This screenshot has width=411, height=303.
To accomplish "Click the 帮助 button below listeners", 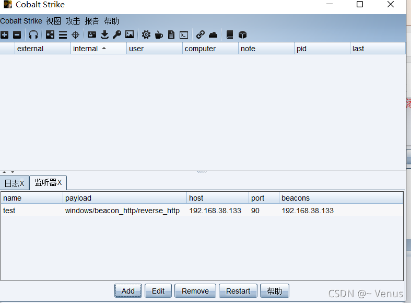I will [x=275, y=291].
